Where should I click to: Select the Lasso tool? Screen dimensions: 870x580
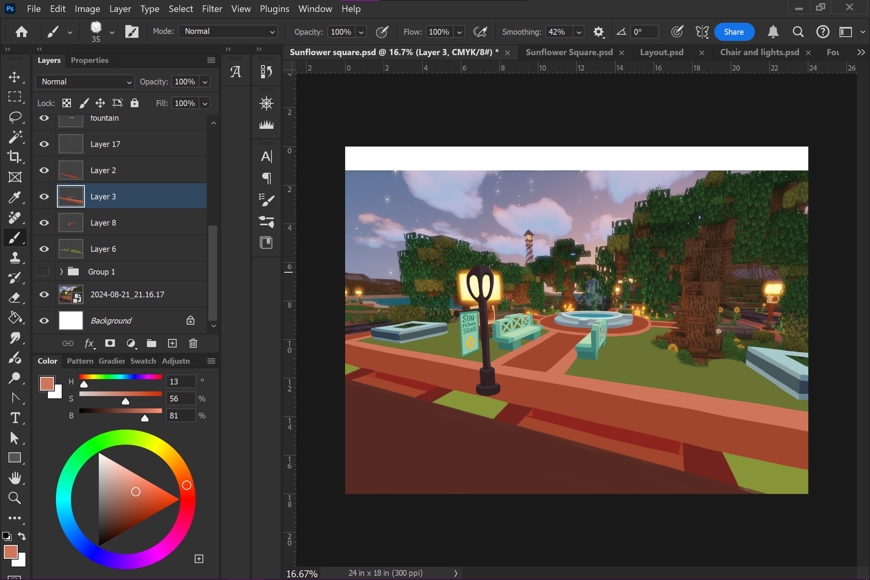[x=15, y=117]
